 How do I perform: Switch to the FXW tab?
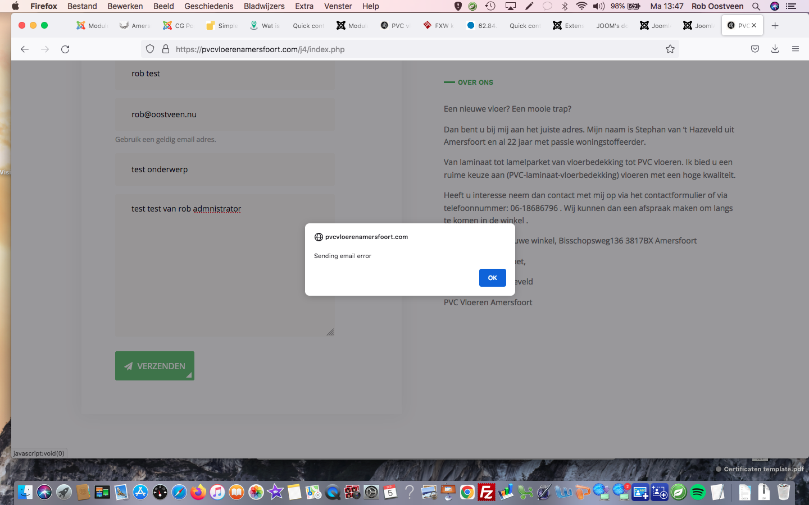[x=439, y=25]
